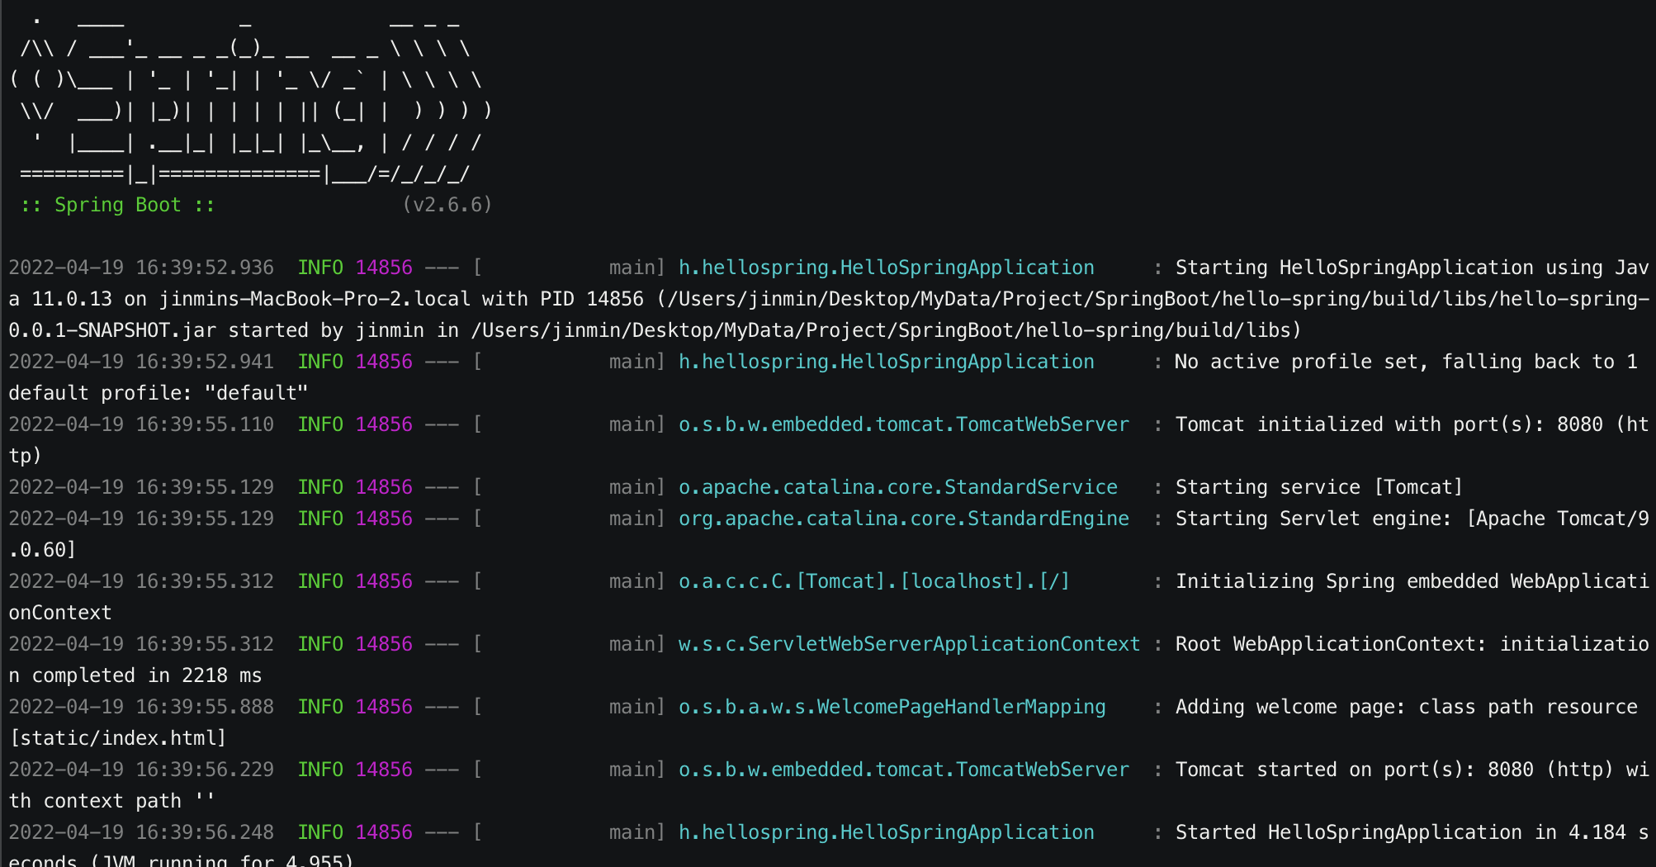Image resolution: width=1656 pixels, height=867 pixels.
Task: Click the wrapped '.0.60]' version fragment
Action: [x=43, y=550]
